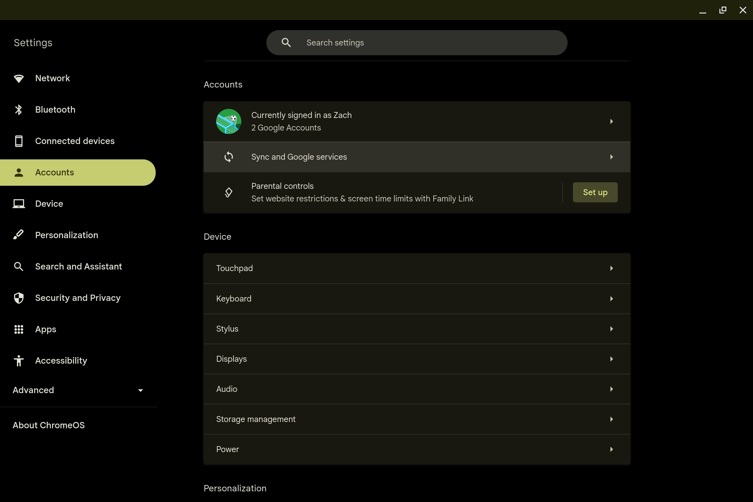753x502 pixels.
Task: Expand the Storage management row arrow
Action: coord(611,419)
